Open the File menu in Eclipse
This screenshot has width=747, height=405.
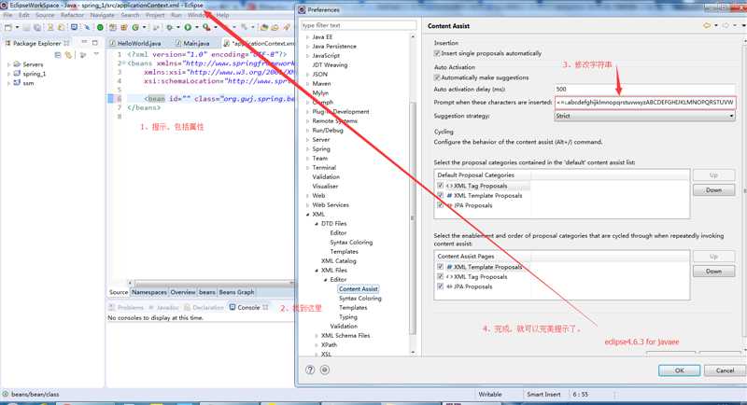[8, 15]
